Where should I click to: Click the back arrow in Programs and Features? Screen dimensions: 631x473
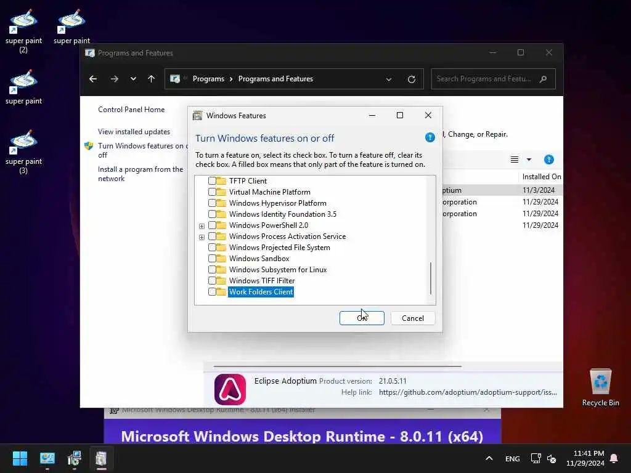(93, 79)
